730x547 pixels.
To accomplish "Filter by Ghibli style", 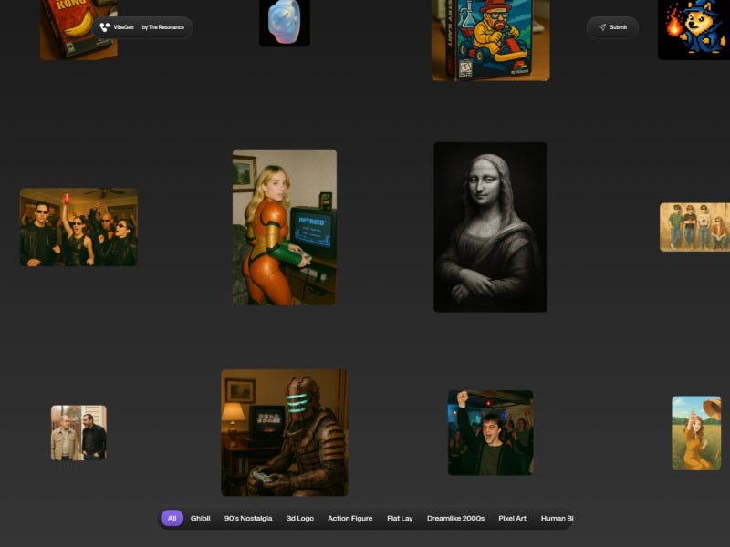I will 200,518.
